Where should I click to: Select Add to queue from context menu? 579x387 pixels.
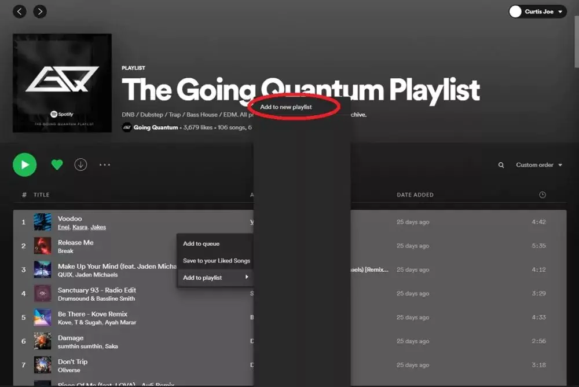201,243
